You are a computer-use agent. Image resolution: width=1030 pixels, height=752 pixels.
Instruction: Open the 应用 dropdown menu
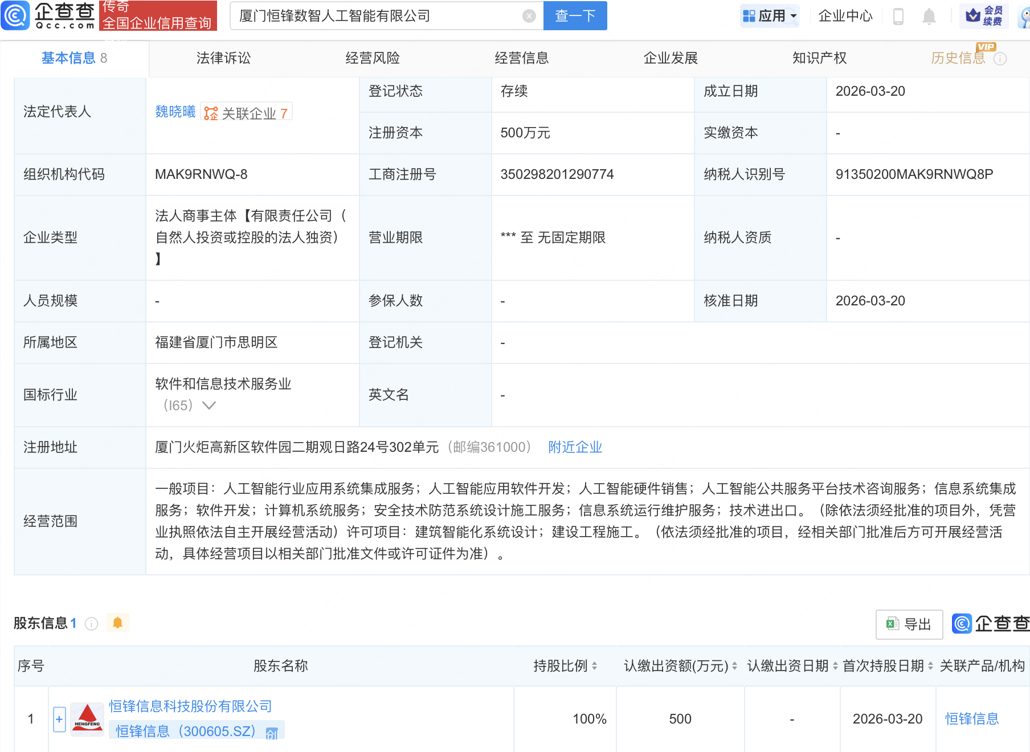pyautogui.click(x=770, y=16)
